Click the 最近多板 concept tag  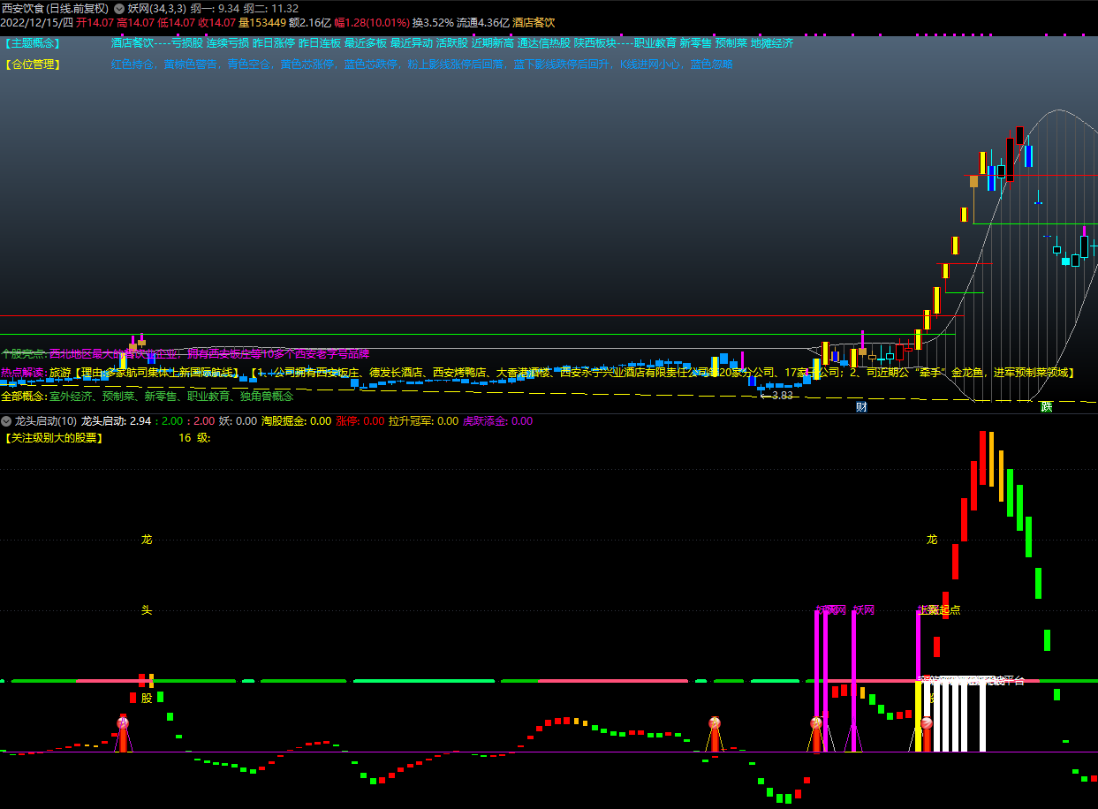pyautogui.click(x=366, y=42)
